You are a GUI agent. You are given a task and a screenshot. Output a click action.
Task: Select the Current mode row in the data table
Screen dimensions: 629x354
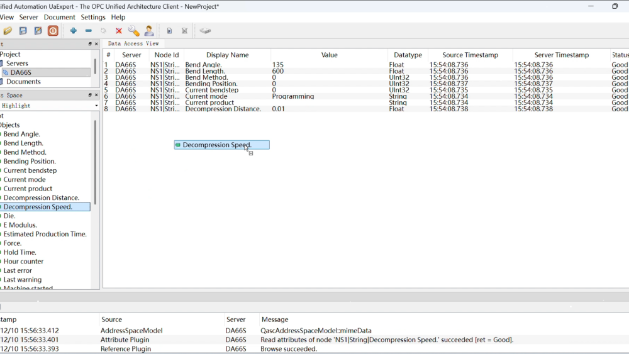tap(206, 96)
